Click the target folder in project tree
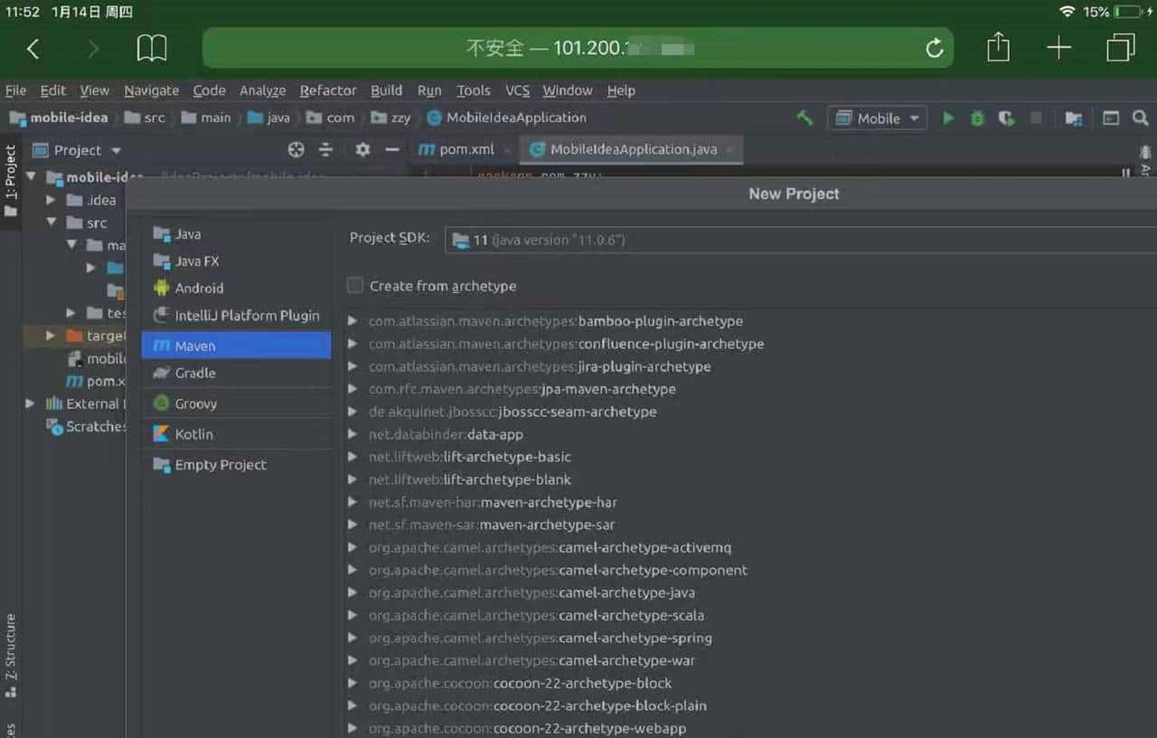The image size is (1157, 738). pyautogui.click(x=106, y=336)
